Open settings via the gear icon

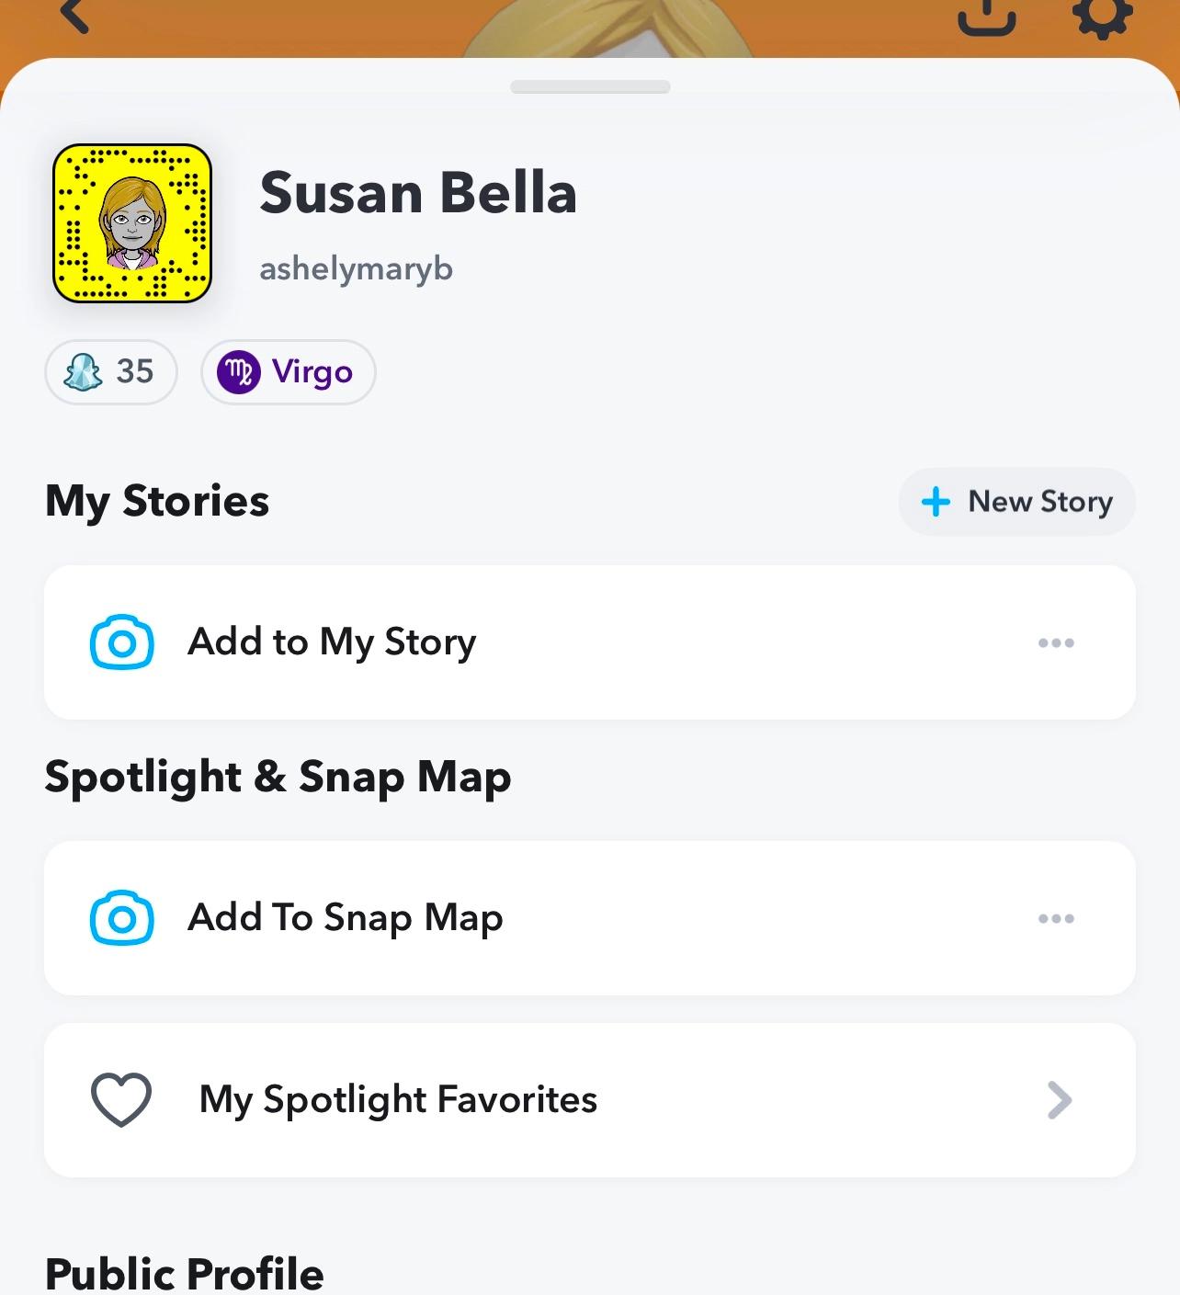click(x=1102, y=17)
